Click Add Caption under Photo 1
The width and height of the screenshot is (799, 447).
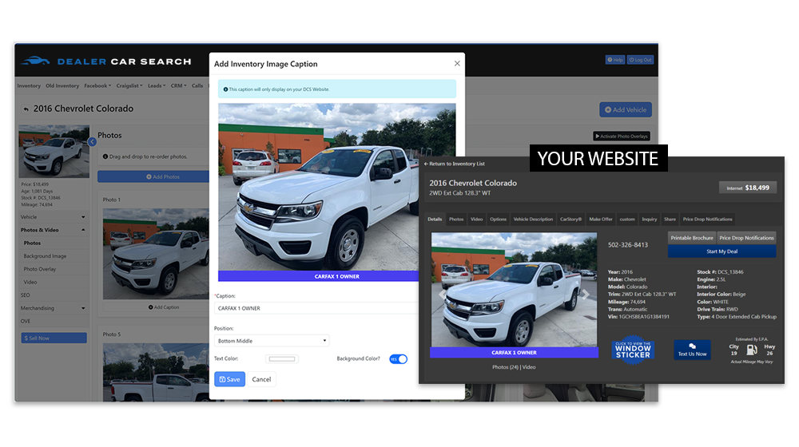click(x=164, y=307)
